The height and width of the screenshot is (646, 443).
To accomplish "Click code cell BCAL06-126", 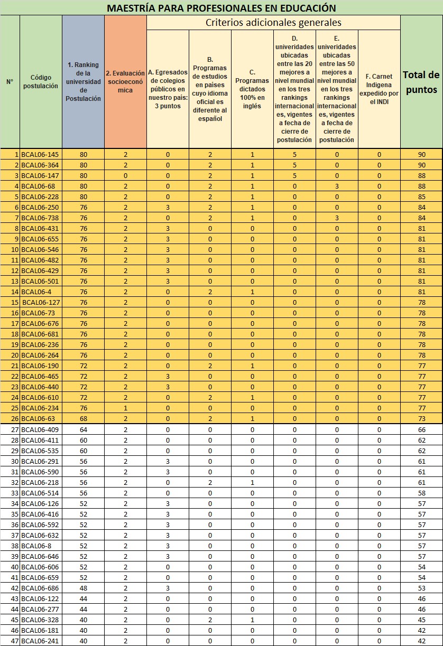I will point(41,503).
